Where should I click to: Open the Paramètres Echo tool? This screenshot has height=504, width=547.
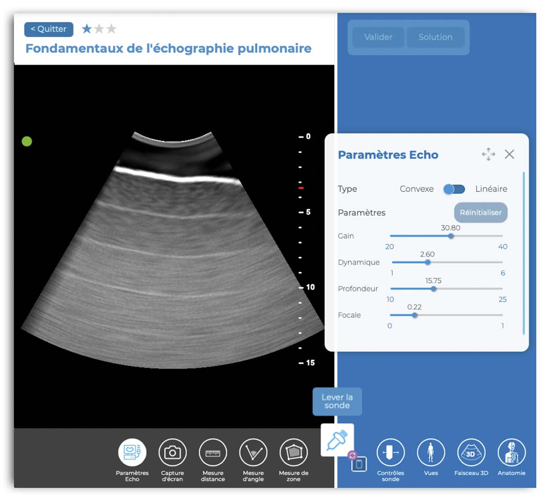[132, 452]
